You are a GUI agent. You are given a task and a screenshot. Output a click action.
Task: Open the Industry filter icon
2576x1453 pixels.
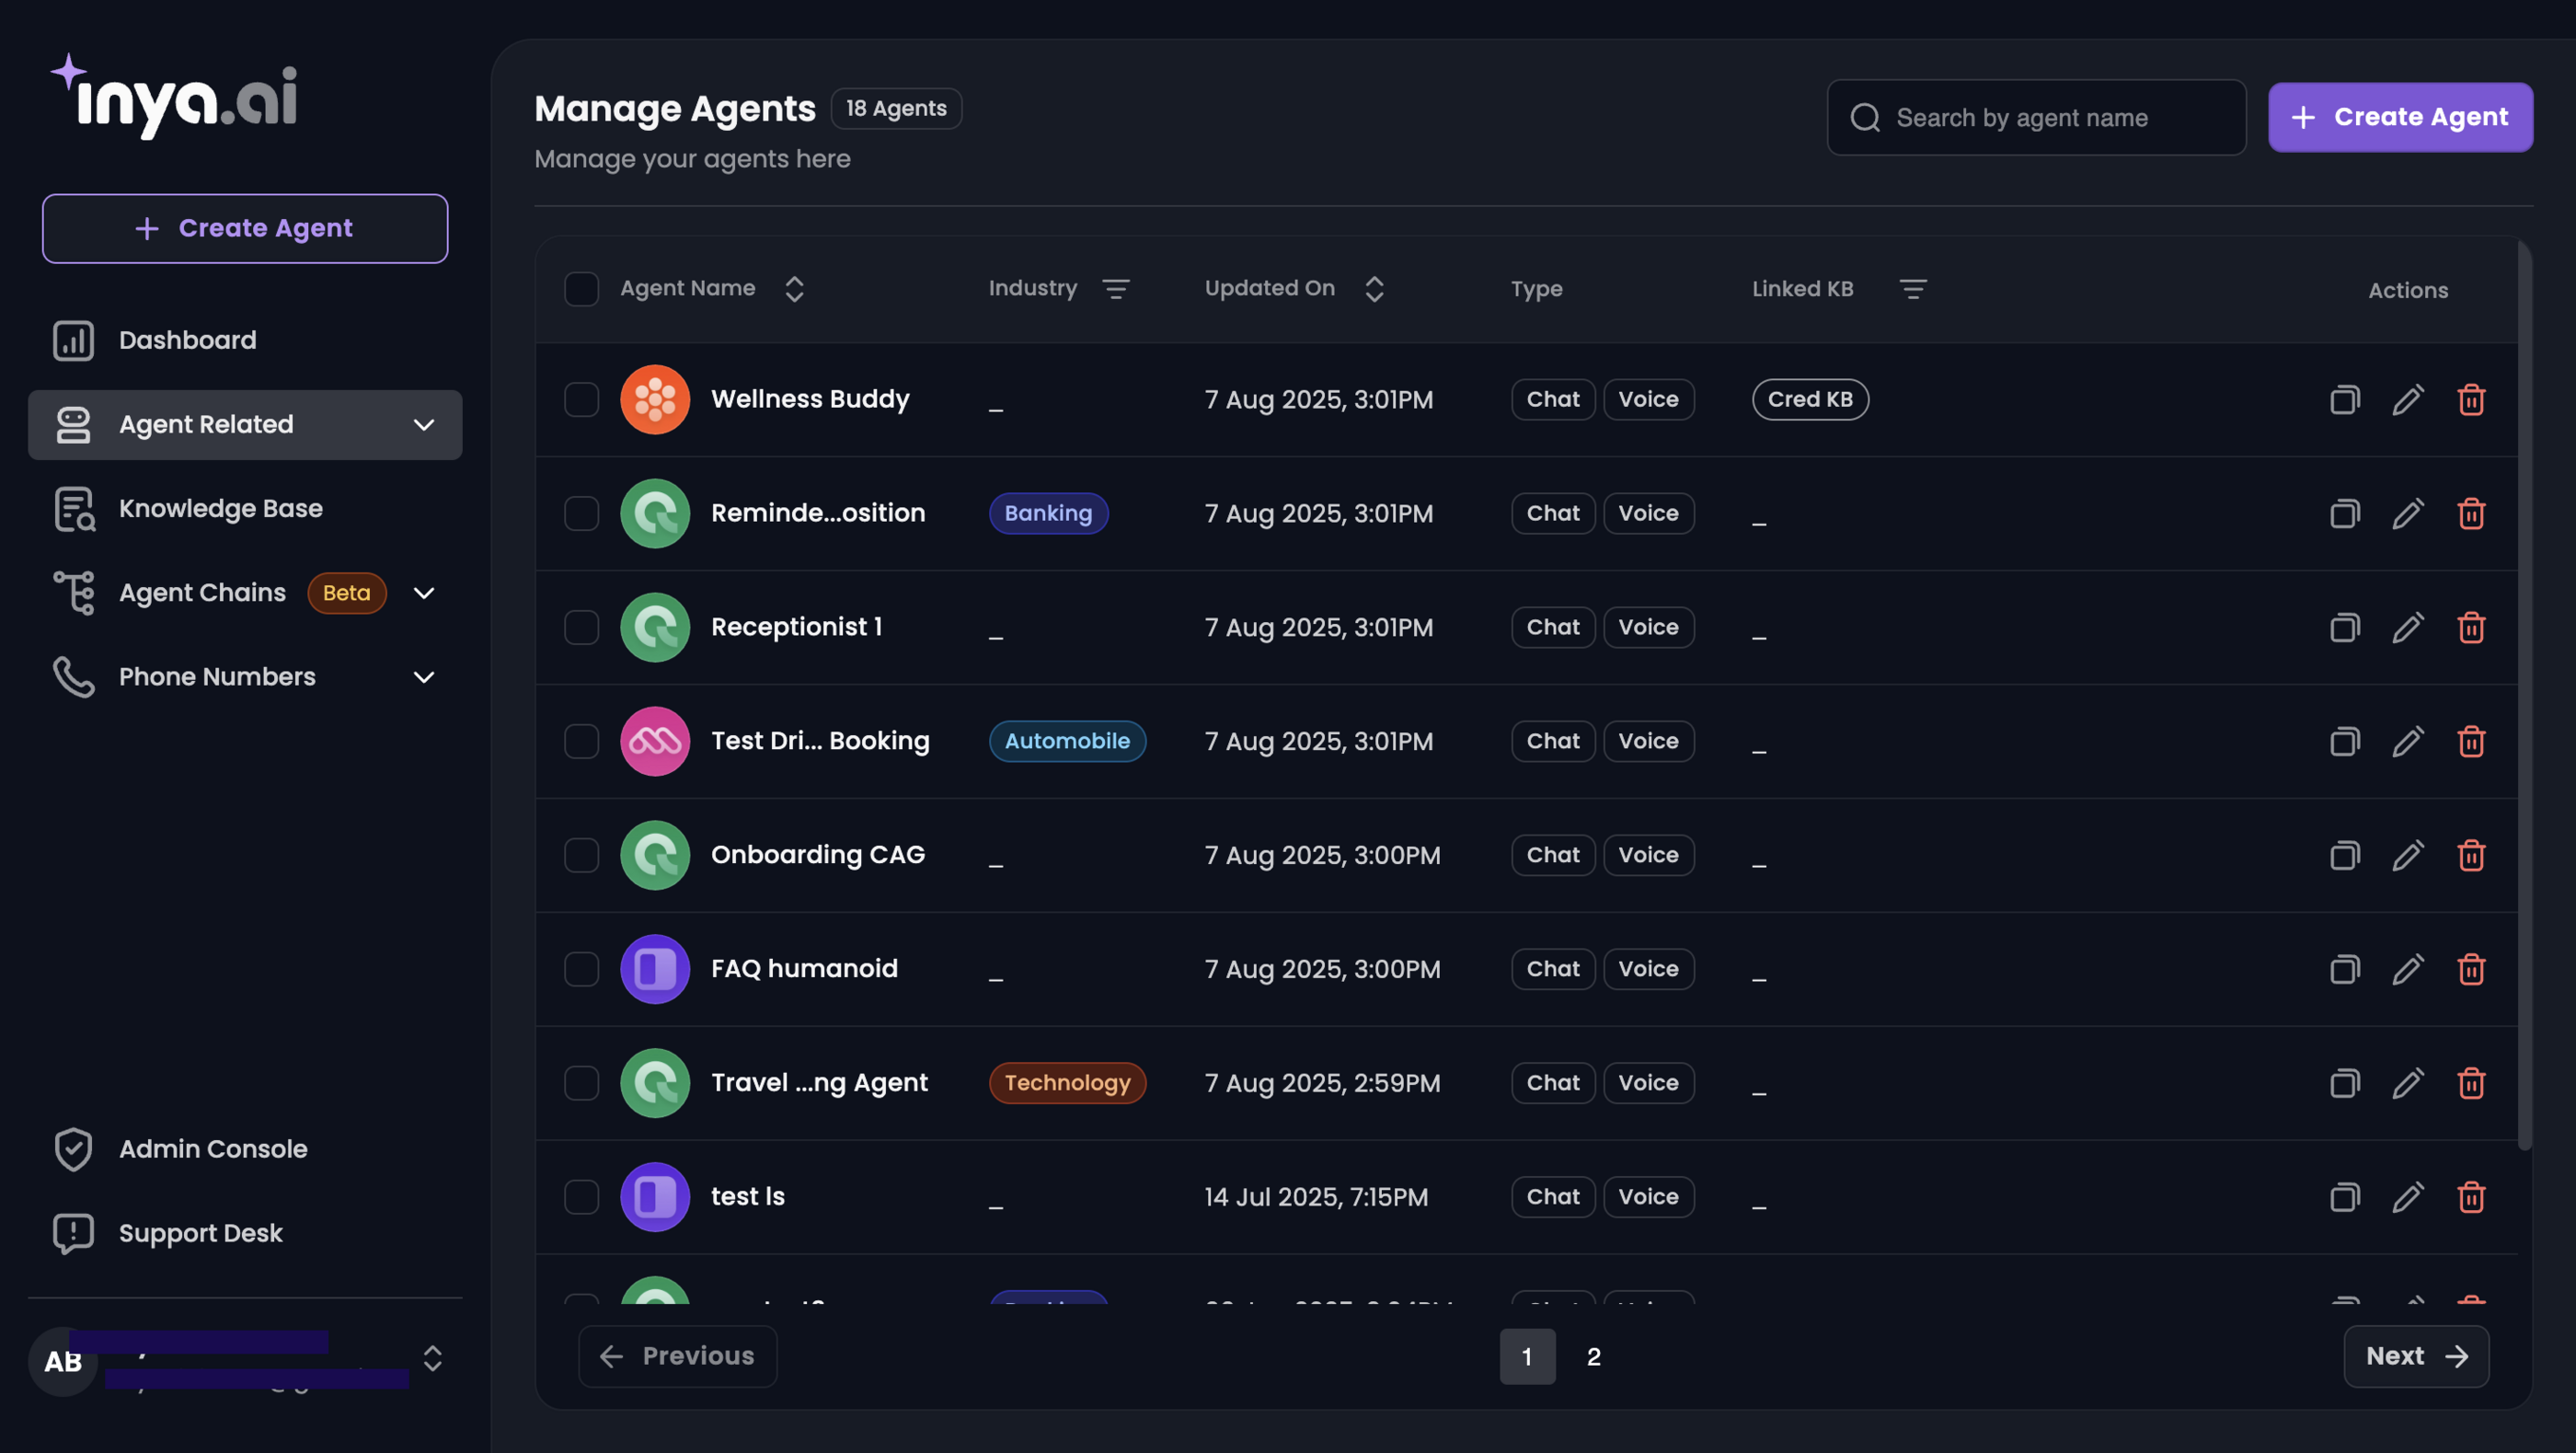[x=1115, y=289]
